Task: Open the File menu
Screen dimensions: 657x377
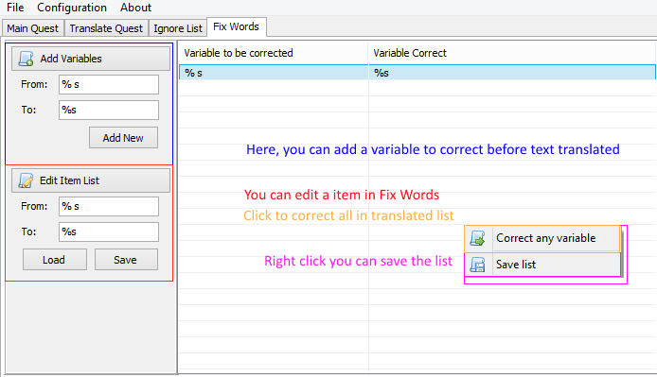Action: 15,8
